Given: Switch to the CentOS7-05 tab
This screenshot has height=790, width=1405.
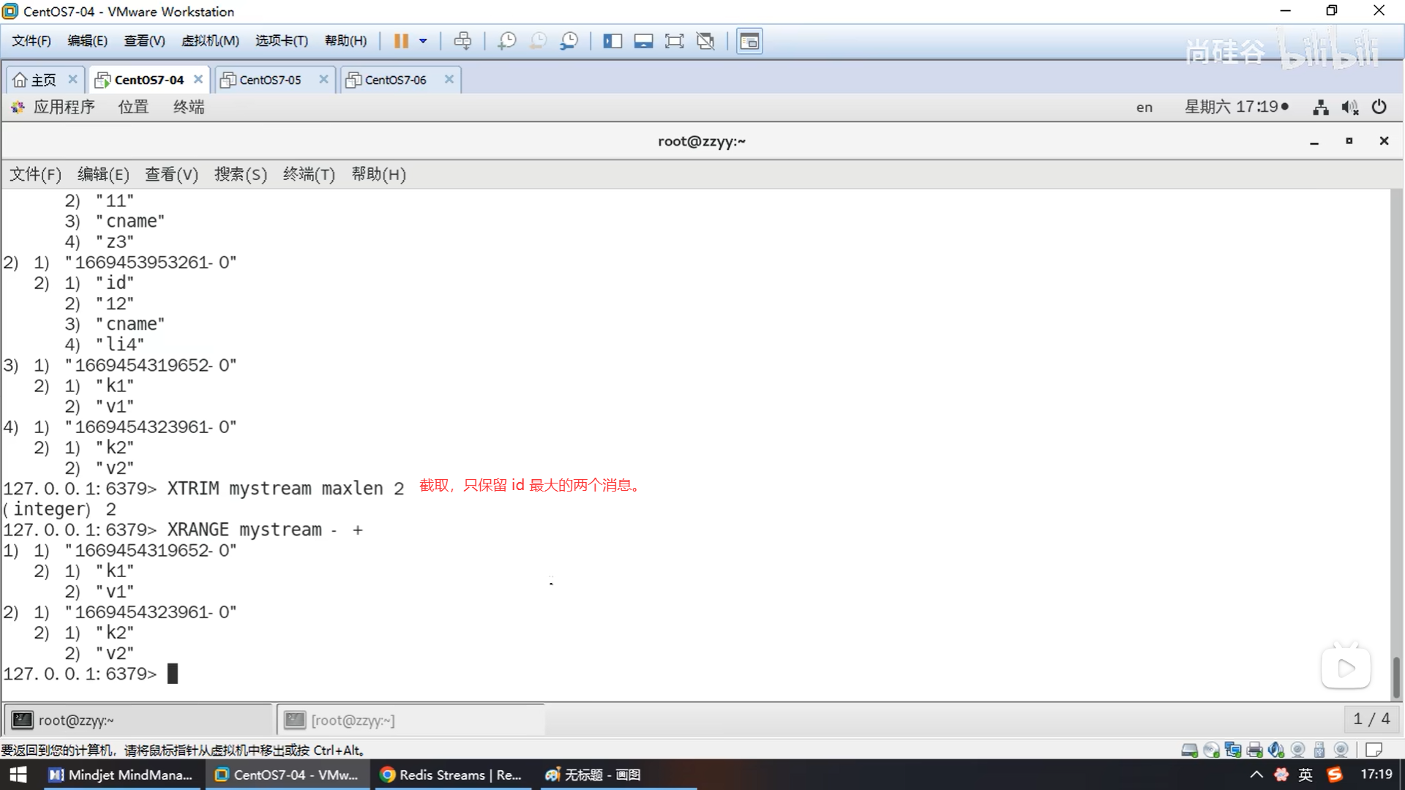Looking at the screenshot, I should click(270, 80).
